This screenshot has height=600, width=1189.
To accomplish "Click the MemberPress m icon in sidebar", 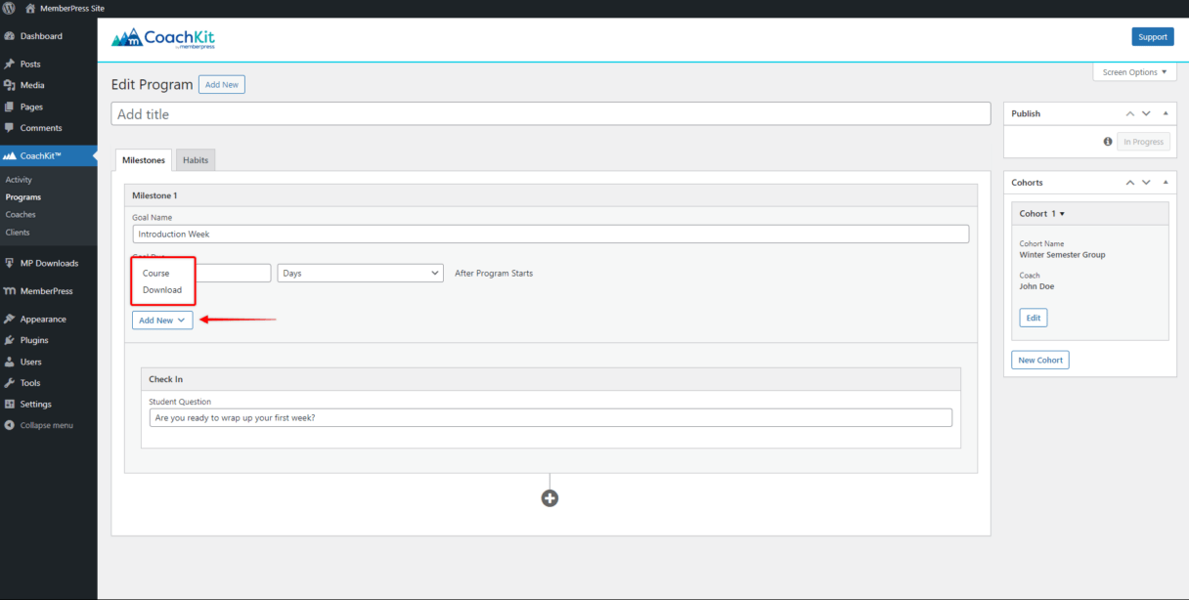I will (x=10, y=291).
